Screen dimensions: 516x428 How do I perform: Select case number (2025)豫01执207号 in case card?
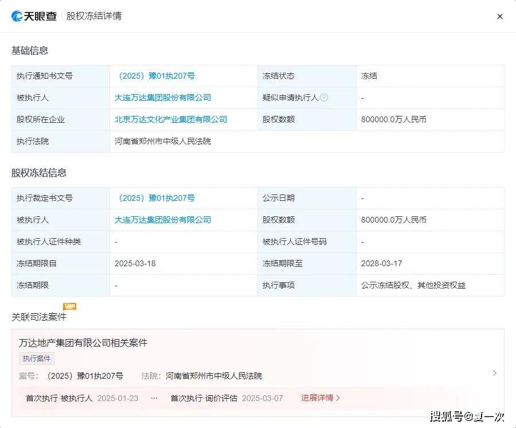pyautogui.click(x=85, y=376)
